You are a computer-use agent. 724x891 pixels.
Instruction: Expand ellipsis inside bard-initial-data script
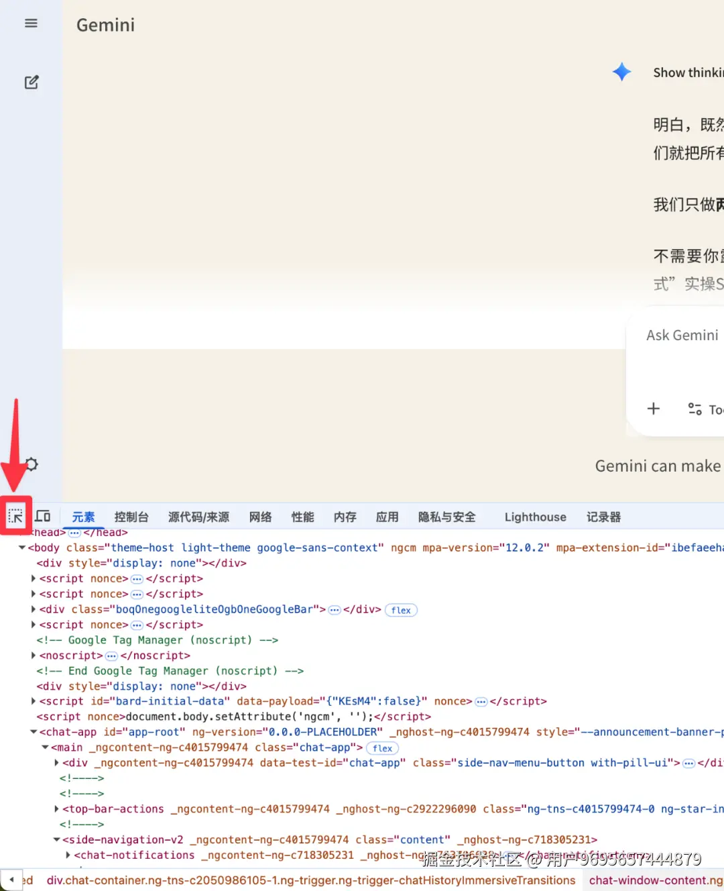481,702
